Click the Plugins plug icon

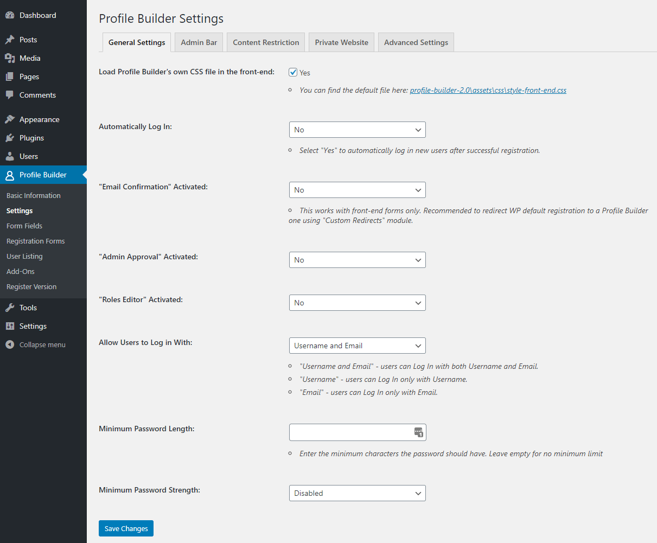[10, 138]
